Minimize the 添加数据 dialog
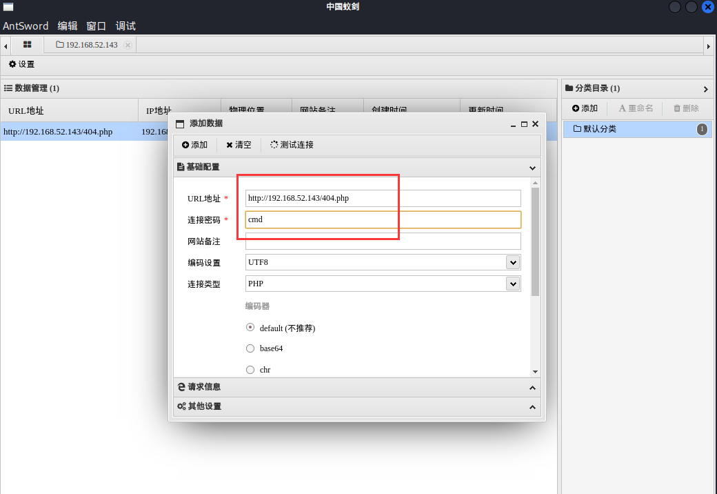Viewport: 717px width, 494px height. 513,124
